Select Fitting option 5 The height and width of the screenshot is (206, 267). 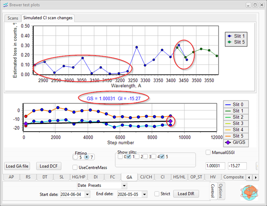(75, 157)
